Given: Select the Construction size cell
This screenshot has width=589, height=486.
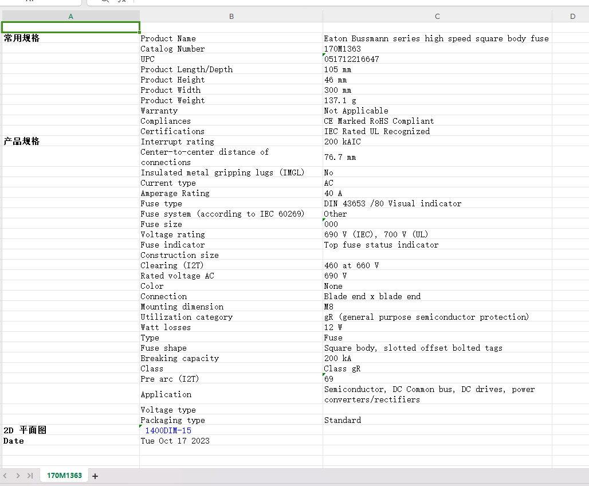Looking at the screenshot, I should tap(231, 255).
